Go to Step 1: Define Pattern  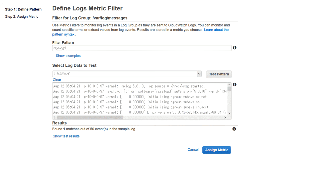click(x=23, y=9)
